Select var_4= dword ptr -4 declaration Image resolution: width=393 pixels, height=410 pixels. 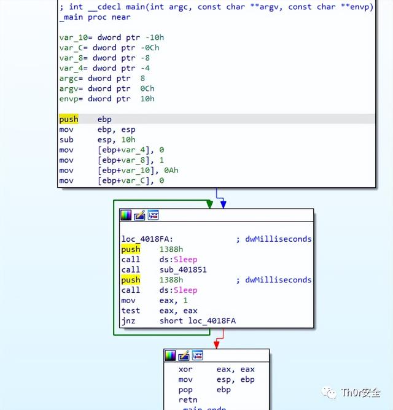coord(104,68)
